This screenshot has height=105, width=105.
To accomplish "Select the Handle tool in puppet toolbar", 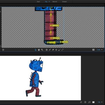I will (47, 50).
